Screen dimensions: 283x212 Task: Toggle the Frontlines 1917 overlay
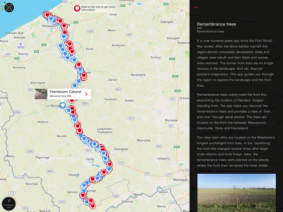click(9, 204)
